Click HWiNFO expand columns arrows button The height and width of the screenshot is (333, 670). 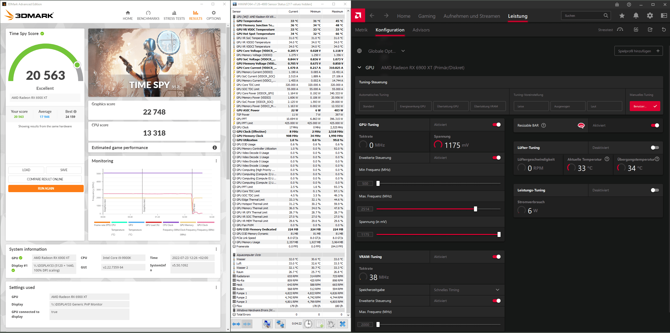[236, 324]
